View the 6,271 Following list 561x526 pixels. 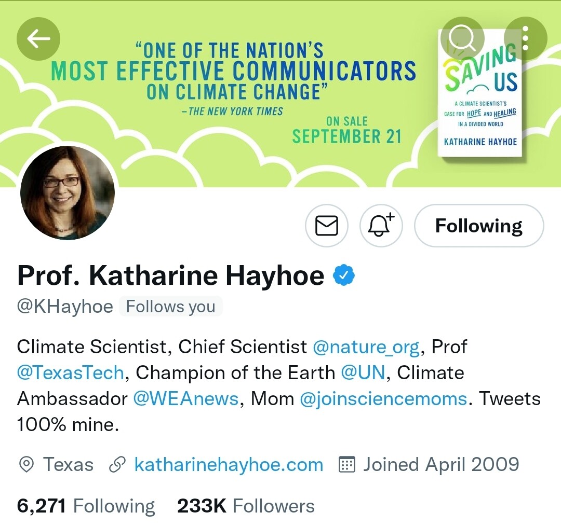86,506
